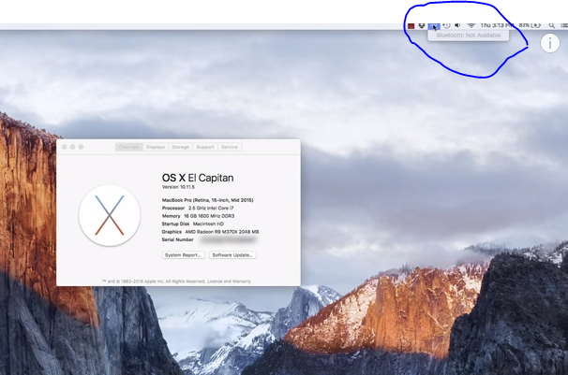
Task: Click the Memory 16 GB 1600 MHz DDR3 line
Action: coord(198,216)
